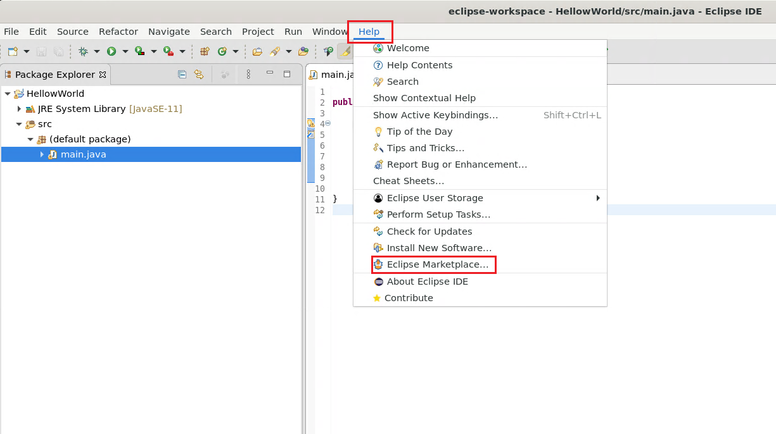Open the File menu
The width and height of the screenshot is (776, 434).
point(11,32)
